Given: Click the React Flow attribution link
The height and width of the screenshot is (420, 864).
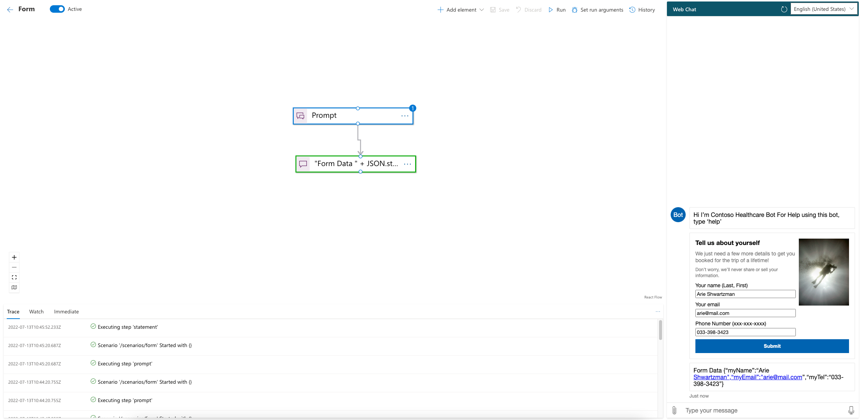Looking at the screenshot, I should pos(653,297).
